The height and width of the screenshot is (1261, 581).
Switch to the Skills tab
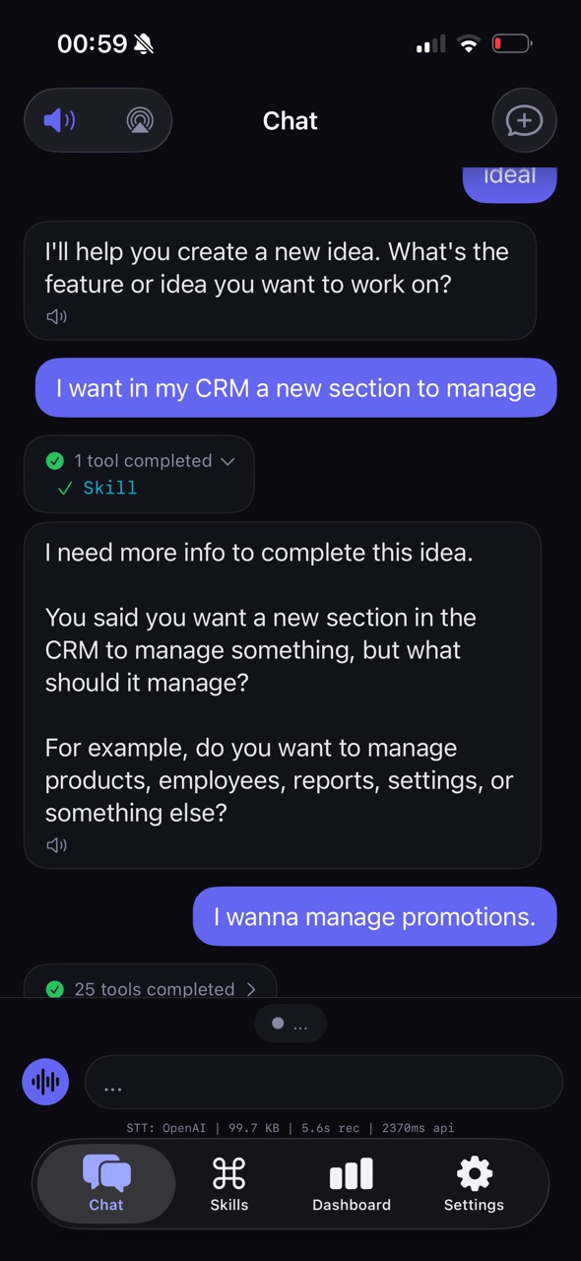229,1183
